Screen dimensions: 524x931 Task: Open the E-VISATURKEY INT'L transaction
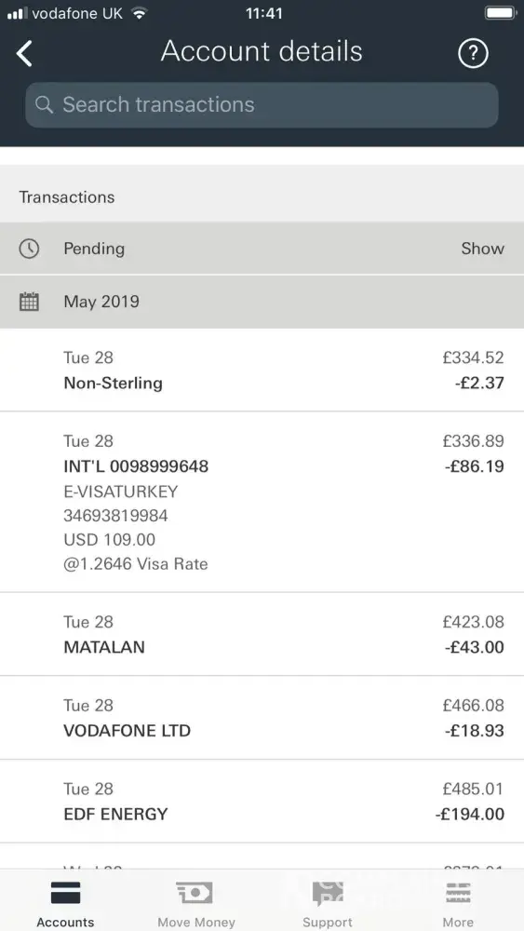(x=262, y=502)
